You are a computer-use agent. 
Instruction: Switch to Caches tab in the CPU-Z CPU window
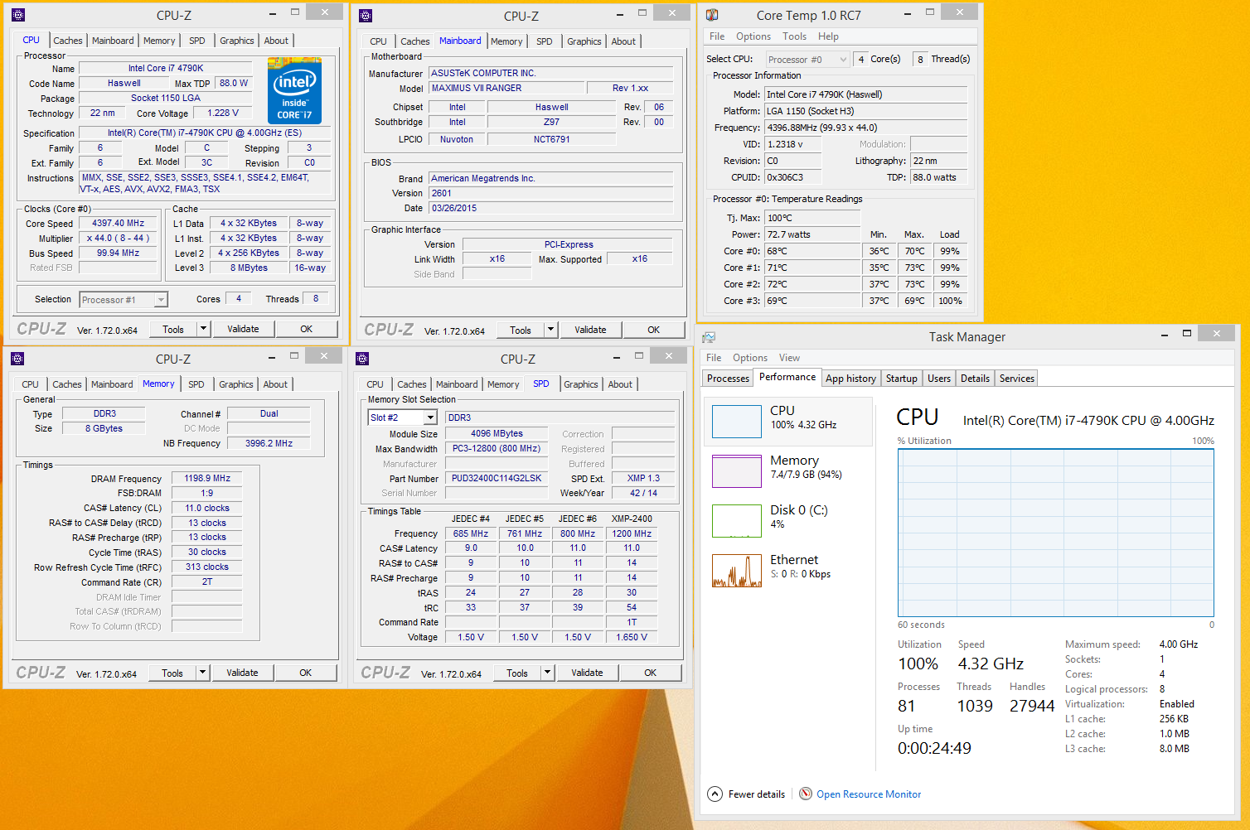coord(68,41)
